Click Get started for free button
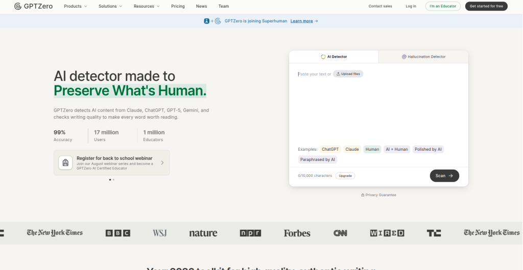The image size is (523, 270). 486,6
